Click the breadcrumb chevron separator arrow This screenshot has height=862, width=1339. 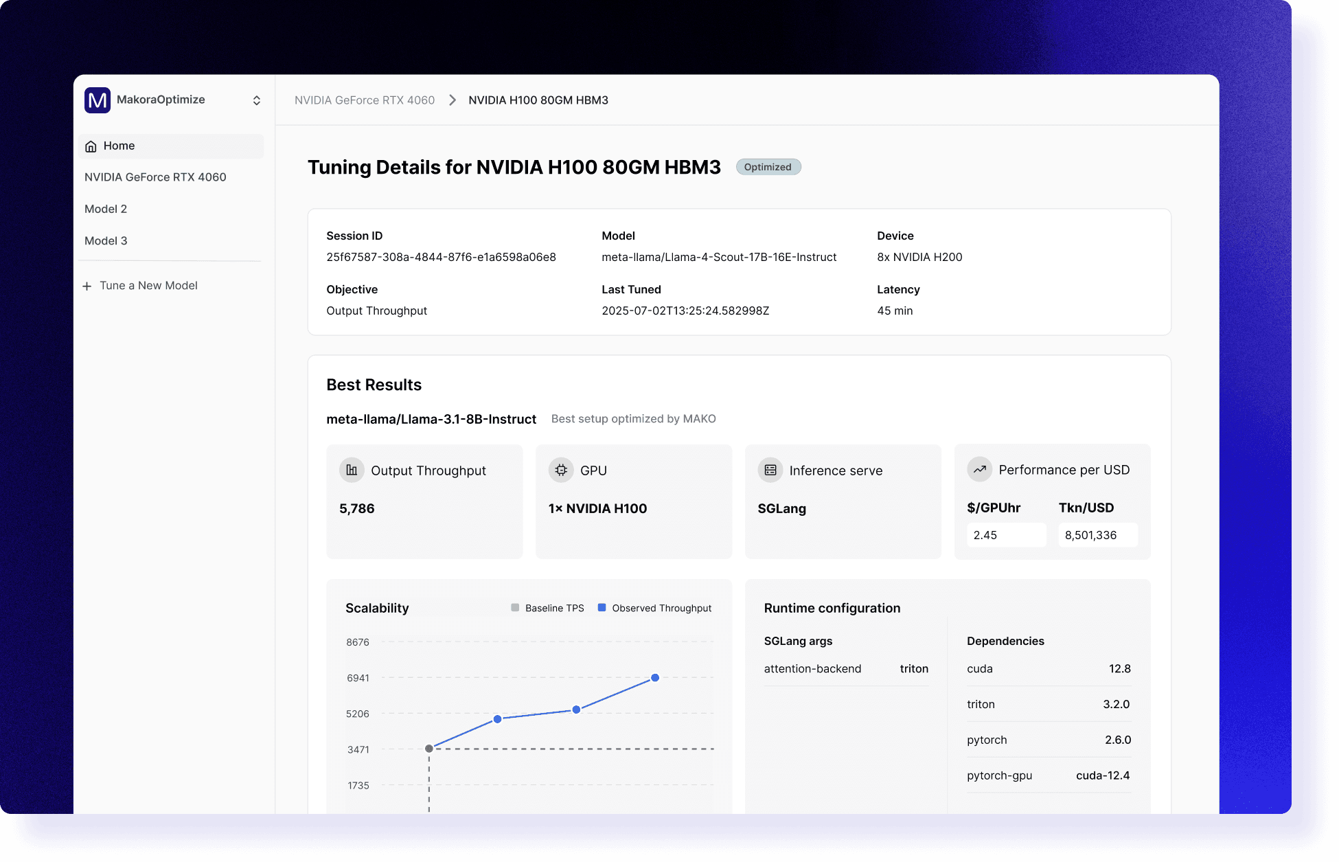click(453, 100)
